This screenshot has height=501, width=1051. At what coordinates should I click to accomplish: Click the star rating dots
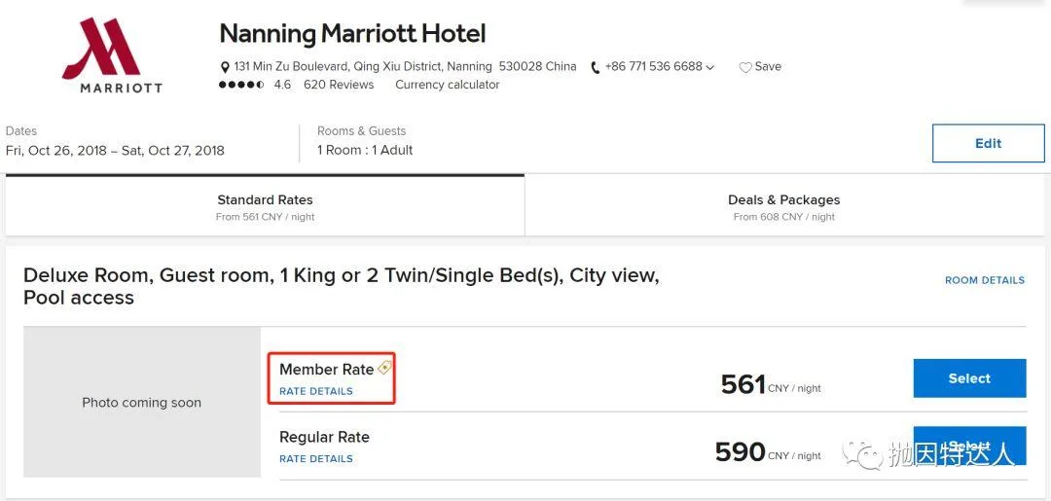click(x=241, y=85)
